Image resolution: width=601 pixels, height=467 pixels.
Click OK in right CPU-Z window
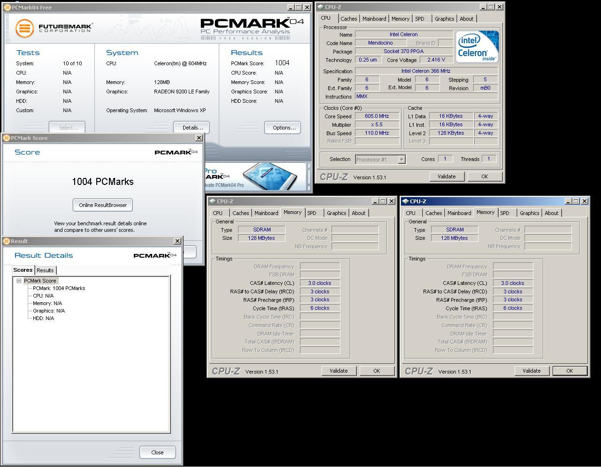(570, 371)
